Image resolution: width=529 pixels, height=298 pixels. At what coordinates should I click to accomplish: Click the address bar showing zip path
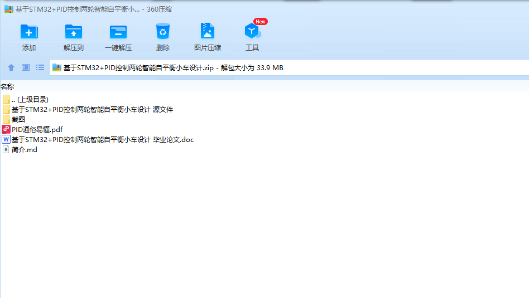point(289,68)
